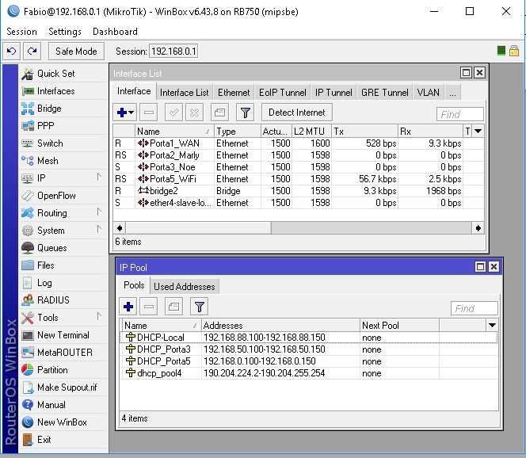Click Exit in the sidebar
This screenshot has width=526, height=458.
(63, 440)
